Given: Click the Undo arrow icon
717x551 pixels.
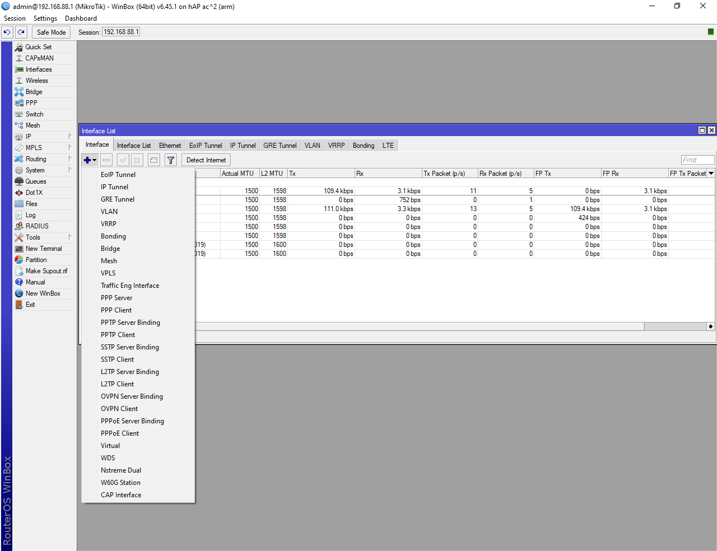Looking at the screenshot, I should (x=7, y=32).
